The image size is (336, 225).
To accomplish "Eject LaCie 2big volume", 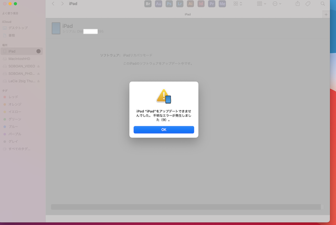I will coord(38,81).
